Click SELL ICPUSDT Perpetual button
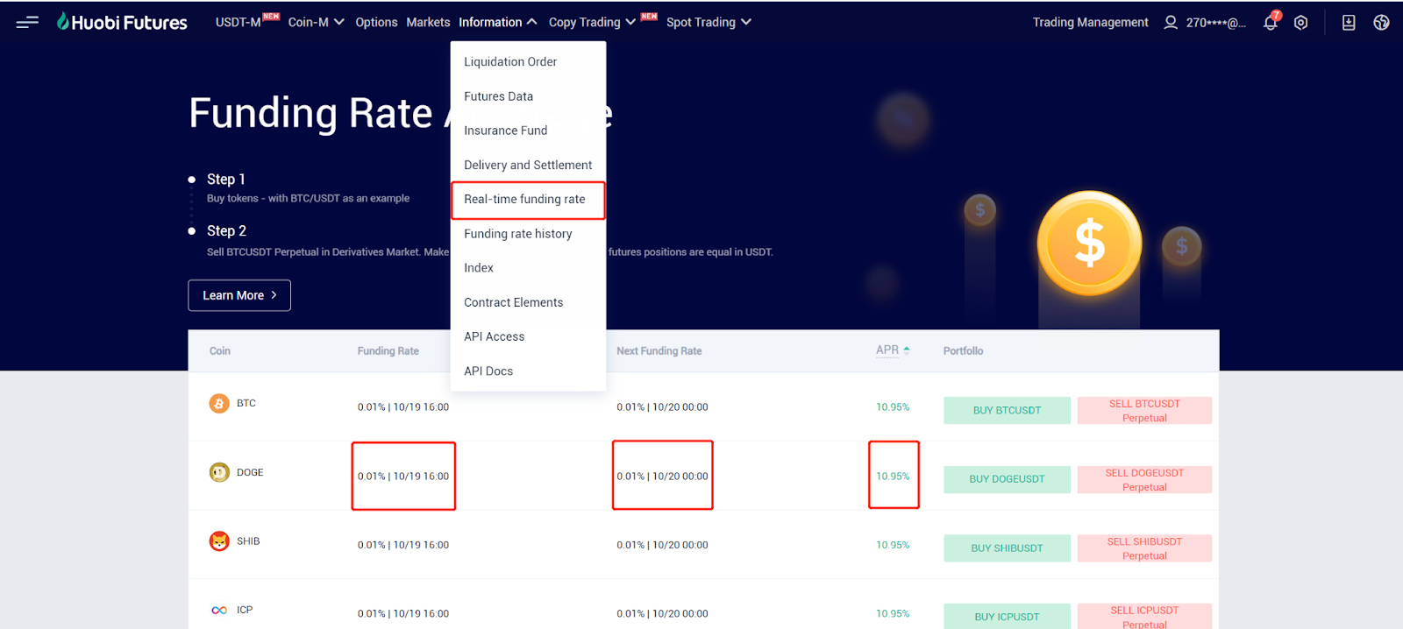The image size is (1403, 629). [x=1144, y=617]
